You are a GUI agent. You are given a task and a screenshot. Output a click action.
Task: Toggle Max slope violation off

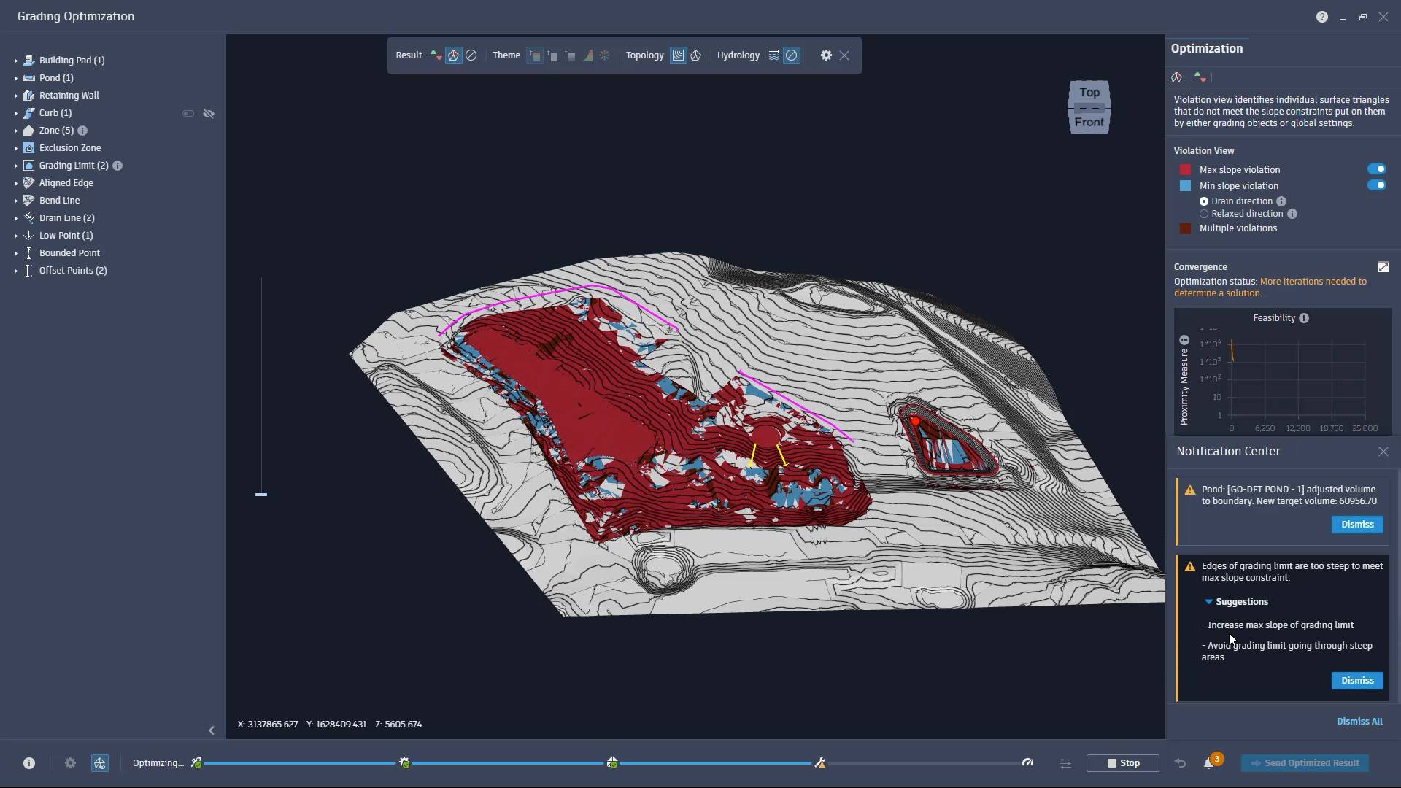tap(1377, 169)
